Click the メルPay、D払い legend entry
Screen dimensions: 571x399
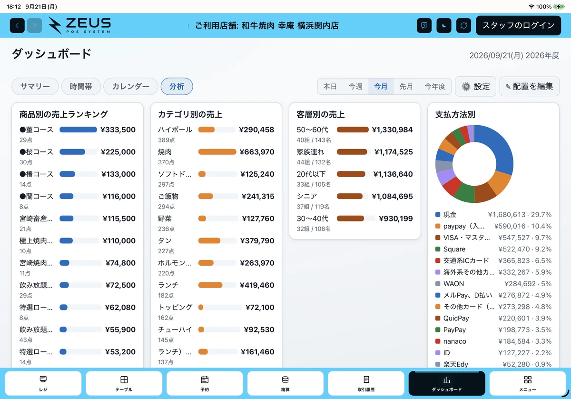coord(493,295)
